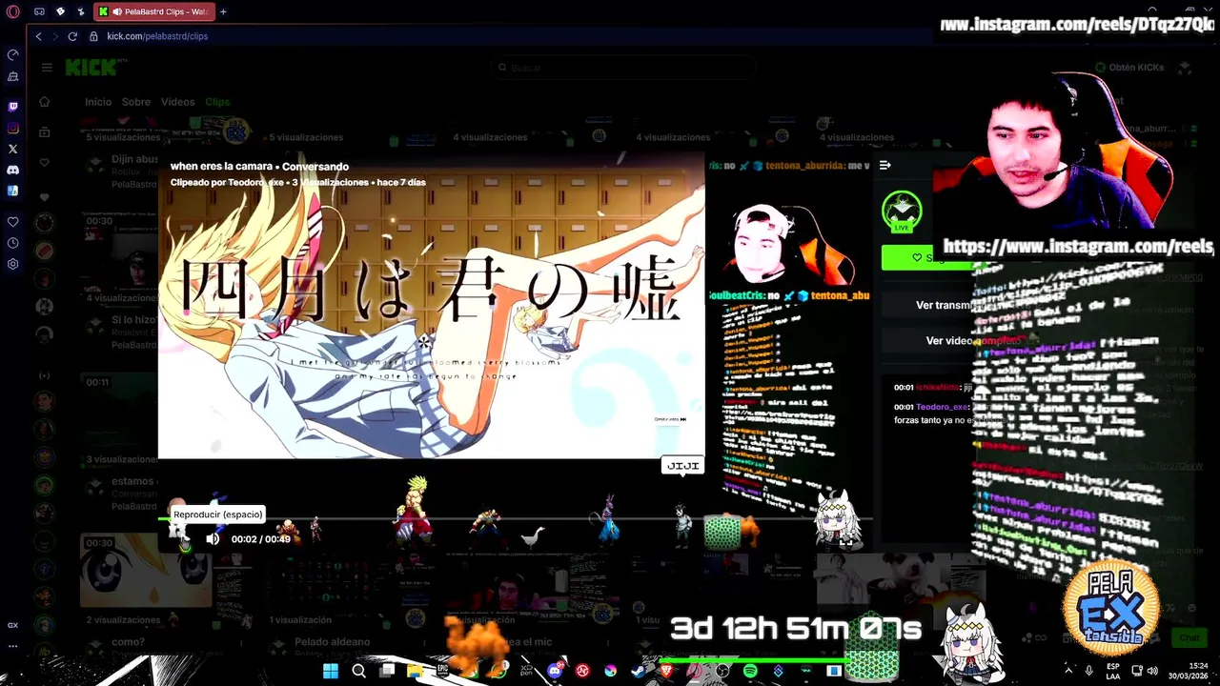Open Discord from the Opera sidebar
The width and height of the screenshot is (1220, 686).
point(12,170)
